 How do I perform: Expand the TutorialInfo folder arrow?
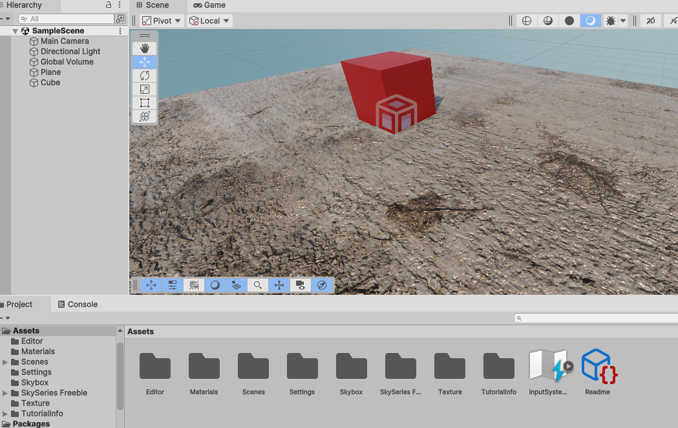click(5, 414)
